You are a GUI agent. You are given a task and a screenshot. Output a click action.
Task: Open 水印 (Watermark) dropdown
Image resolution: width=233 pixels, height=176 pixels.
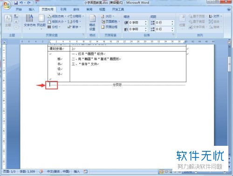click(x=108, y=16)
